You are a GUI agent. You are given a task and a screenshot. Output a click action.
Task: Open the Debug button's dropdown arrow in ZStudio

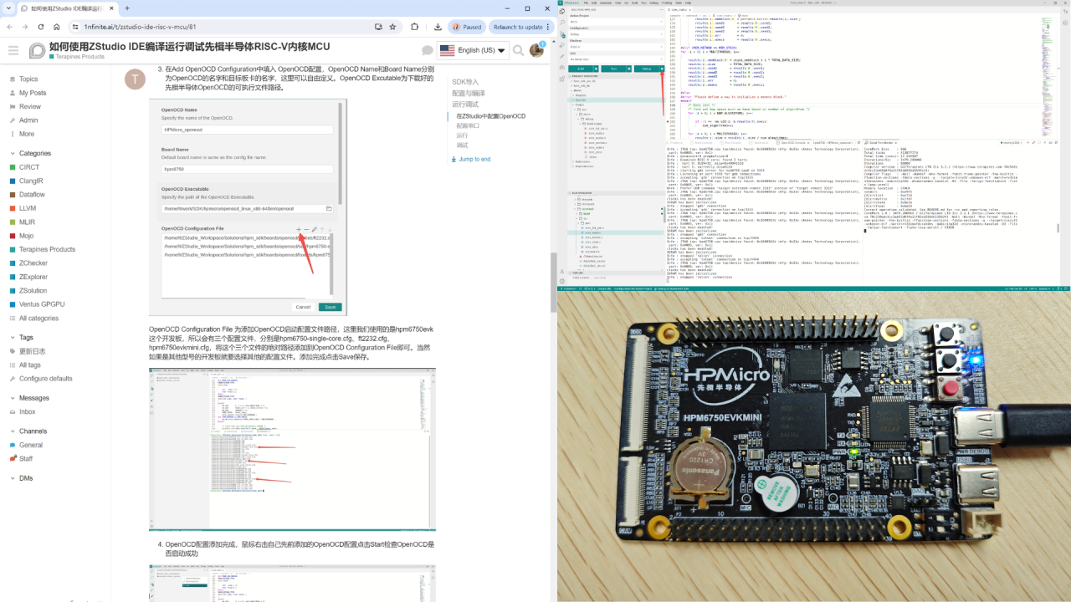(662, 69)
